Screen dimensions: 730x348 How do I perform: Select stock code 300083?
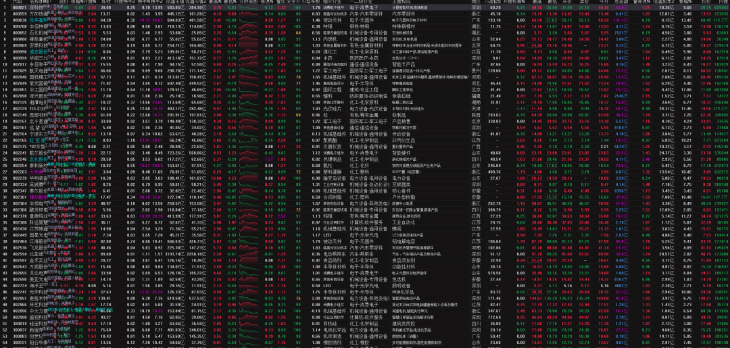point(20,335)
